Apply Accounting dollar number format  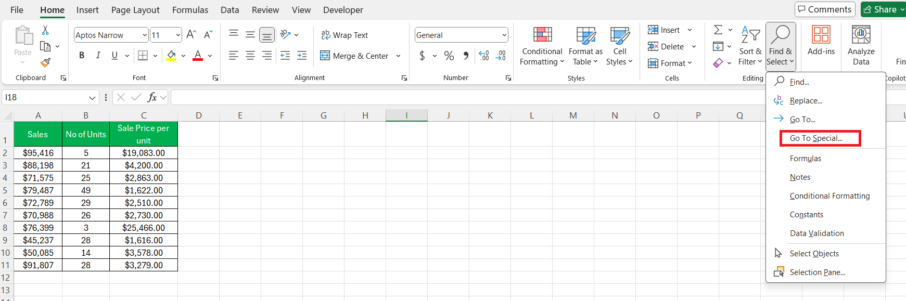[x=422, y=56]
